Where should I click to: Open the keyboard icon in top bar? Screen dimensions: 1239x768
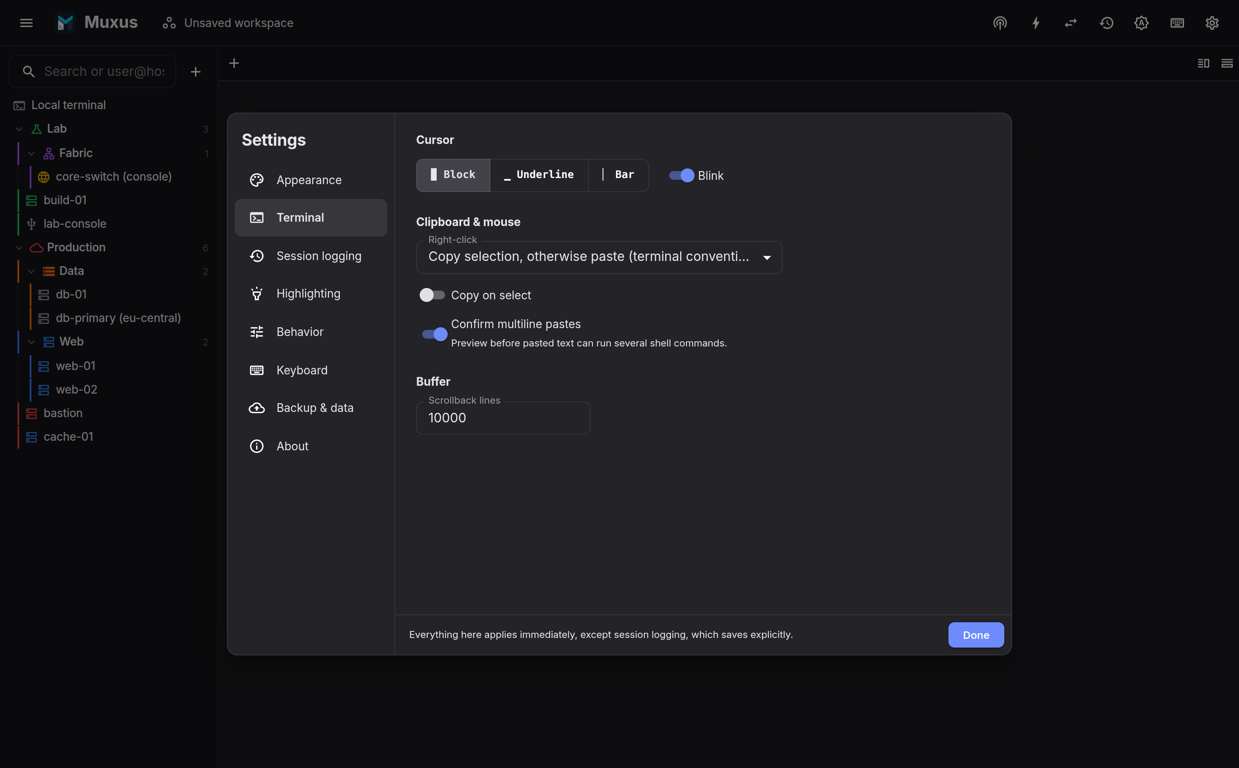[x=1177, y=23]
